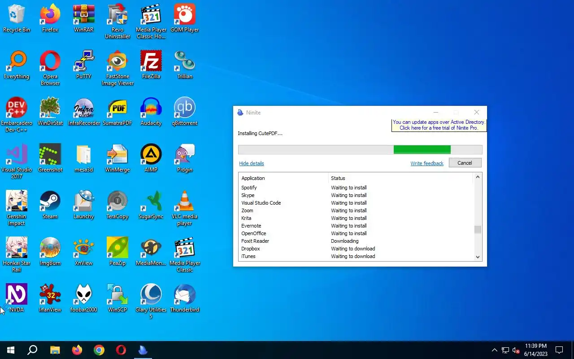
Task: Open the notification center
Action: (559, 350)
